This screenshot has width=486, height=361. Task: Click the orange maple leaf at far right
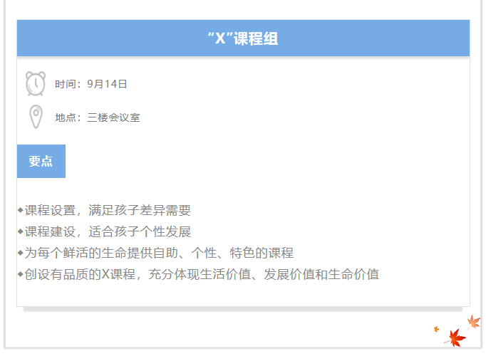coord(474,322)
